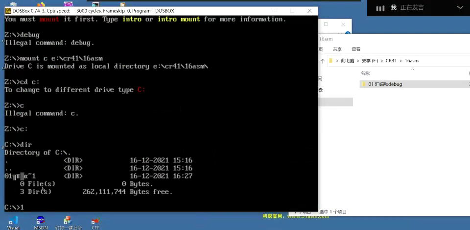Click the line 'Illegal command: c.'
470x230 pixels.
click(42, 113)
